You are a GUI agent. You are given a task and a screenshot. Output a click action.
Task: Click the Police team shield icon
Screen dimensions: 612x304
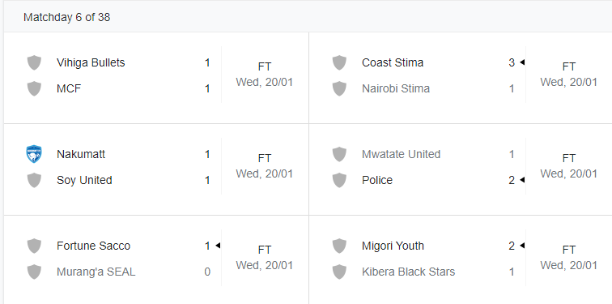339,180
